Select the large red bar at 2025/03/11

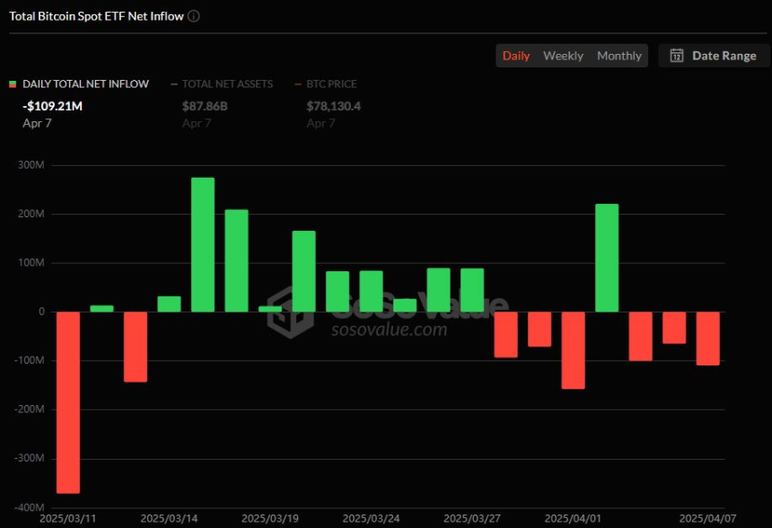click(68, 401)
